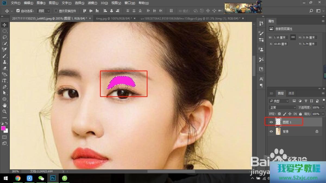Viewport: 326px width, 183px height.
Task: Hide the 图层 1 layer via eye icon
Action: [271, 122]
